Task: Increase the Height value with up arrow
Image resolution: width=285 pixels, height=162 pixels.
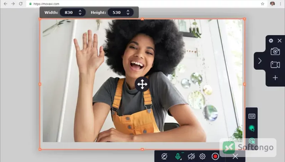Action: click(x=128, y=11)
